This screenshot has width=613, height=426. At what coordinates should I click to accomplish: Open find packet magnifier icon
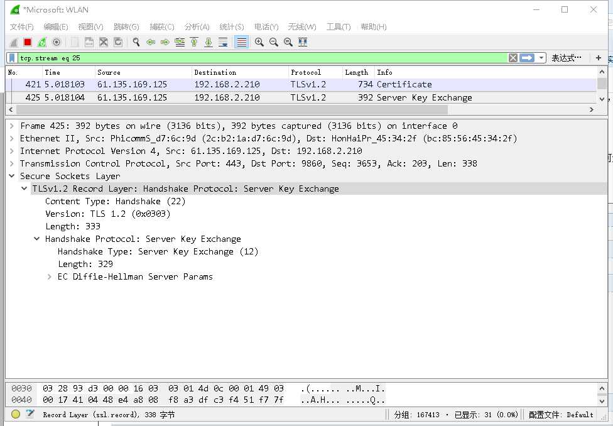click(x=136, y=42)
